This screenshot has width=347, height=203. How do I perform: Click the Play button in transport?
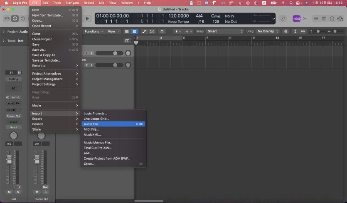[87, 19]
